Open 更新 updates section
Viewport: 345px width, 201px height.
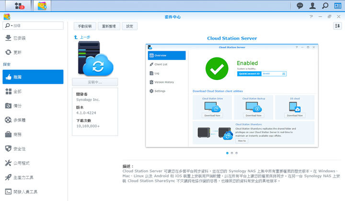33,52
